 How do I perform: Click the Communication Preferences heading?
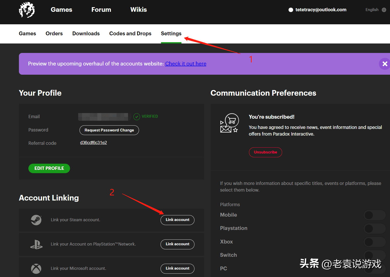tap(263, 93)
